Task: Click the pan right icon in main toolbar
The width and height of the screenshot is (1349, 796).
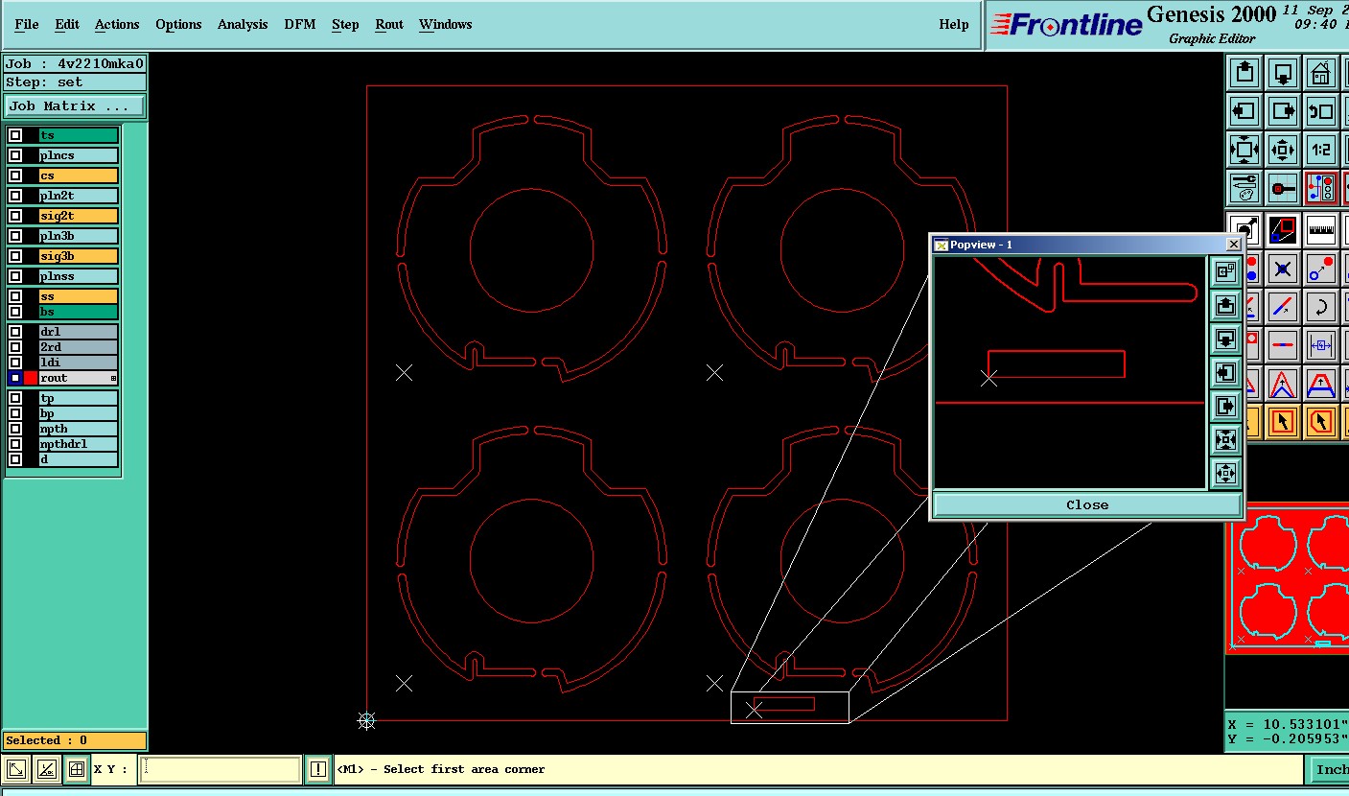Action: point(1282,111)
